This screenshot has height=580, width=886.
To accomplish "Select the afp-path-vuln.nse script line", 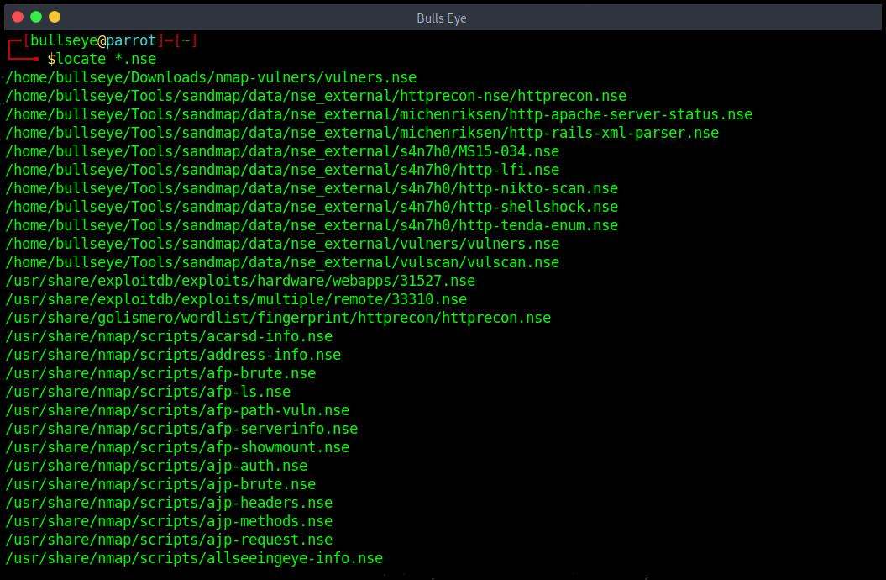I will (176, 409).
